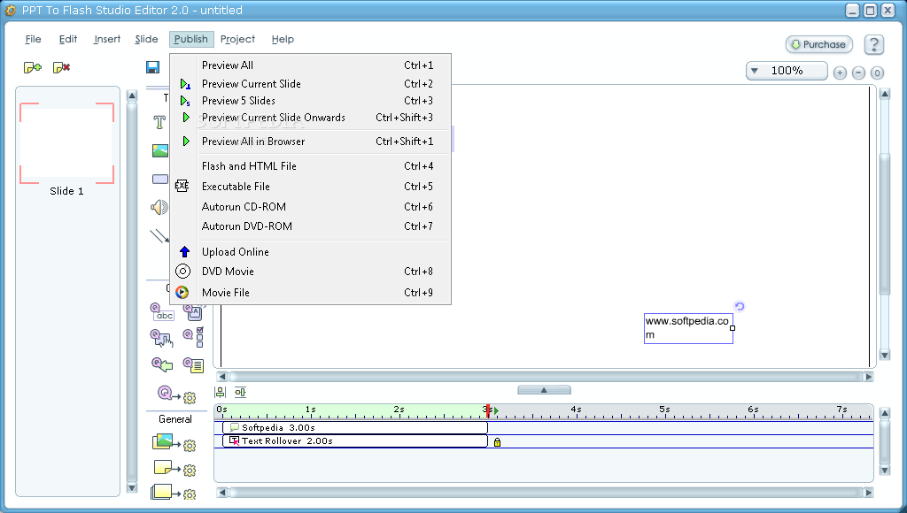
Task: Choose Preview Current Slide Onwards
Action: click(310, 118)
